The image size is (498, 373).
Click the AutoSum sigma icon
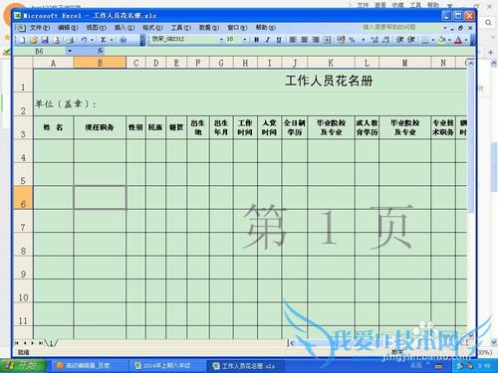[x=104, y=40]
